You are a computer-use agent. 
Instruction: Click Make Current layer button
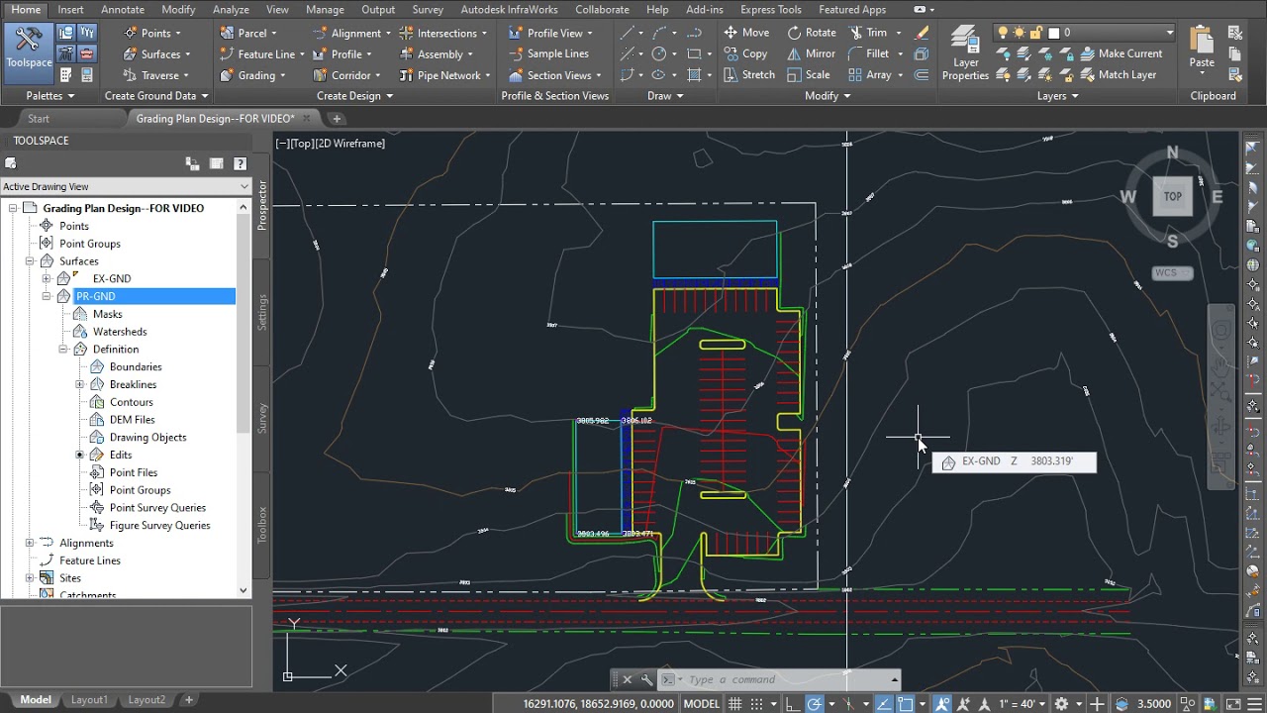pyautogui.click(x=1121, y=53)
